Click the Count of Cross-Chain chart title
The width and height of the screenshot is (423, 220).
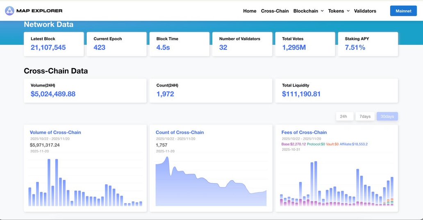coord(180,133)
